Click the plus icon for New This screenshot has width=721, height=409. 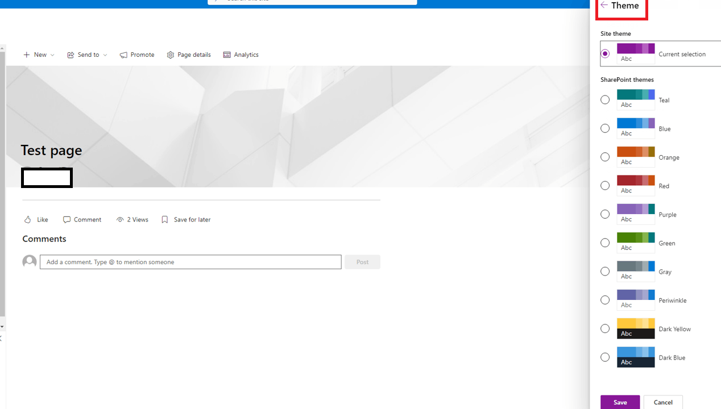(26, 55)
